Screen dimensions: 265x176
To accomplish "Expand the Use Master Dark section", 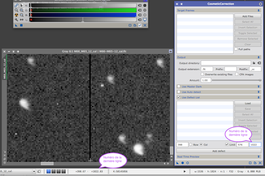I will click(x=259, y=86).
